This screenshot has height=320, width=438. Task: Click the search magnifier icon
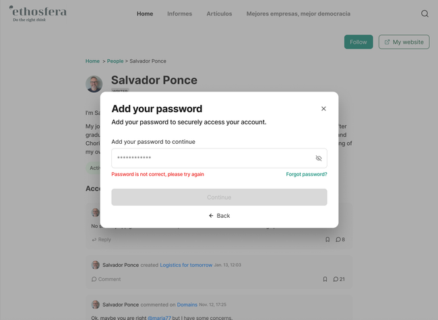tap(425, 13)
